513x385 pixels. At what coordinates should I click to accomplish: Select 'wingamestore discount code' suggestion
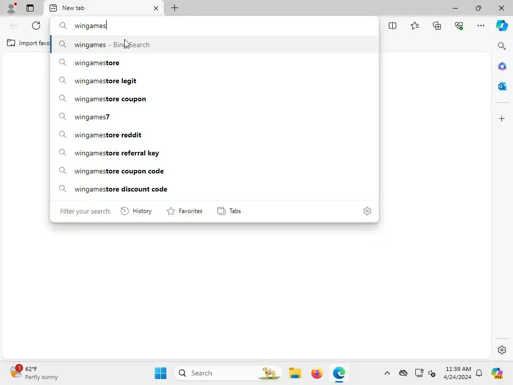[x=214, y=188]
